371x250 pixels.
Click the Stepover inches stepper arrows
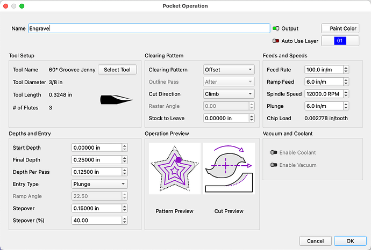[x=125, y=208]
